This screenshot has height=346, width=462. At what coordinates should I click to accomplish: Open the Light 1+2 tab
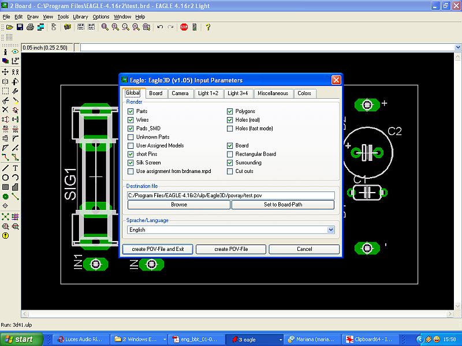click(208, 93)
